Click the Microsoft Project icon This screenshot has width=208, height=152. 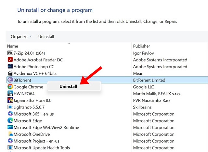10,141
